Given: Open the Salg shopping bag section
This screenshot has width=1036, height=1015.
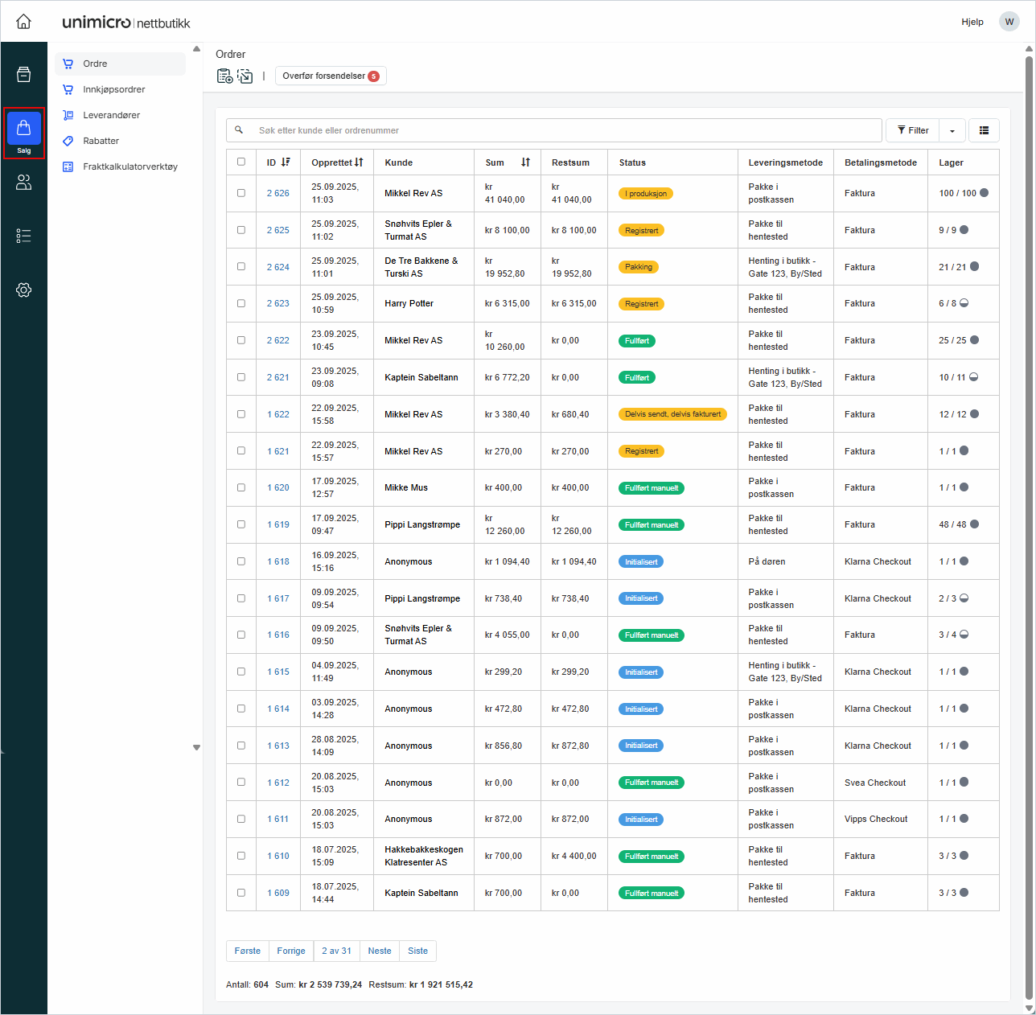Looking at the screenshot, I should click(x=24, y=132).
